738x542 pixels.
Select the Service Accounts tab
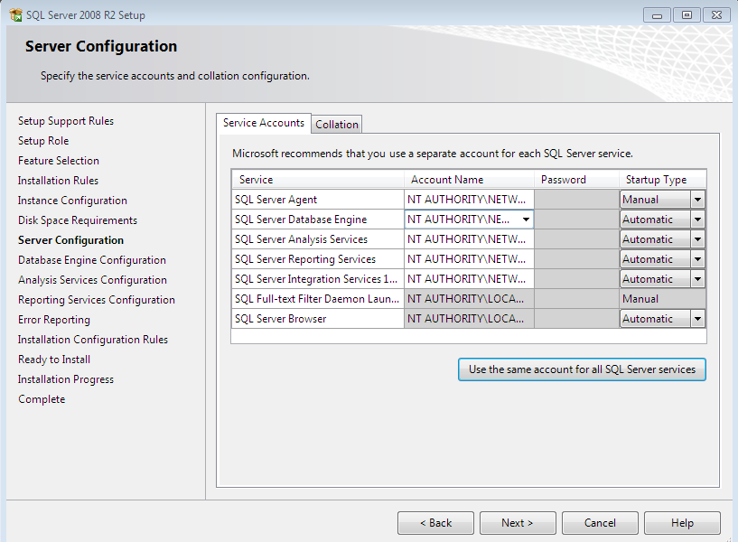264,123
